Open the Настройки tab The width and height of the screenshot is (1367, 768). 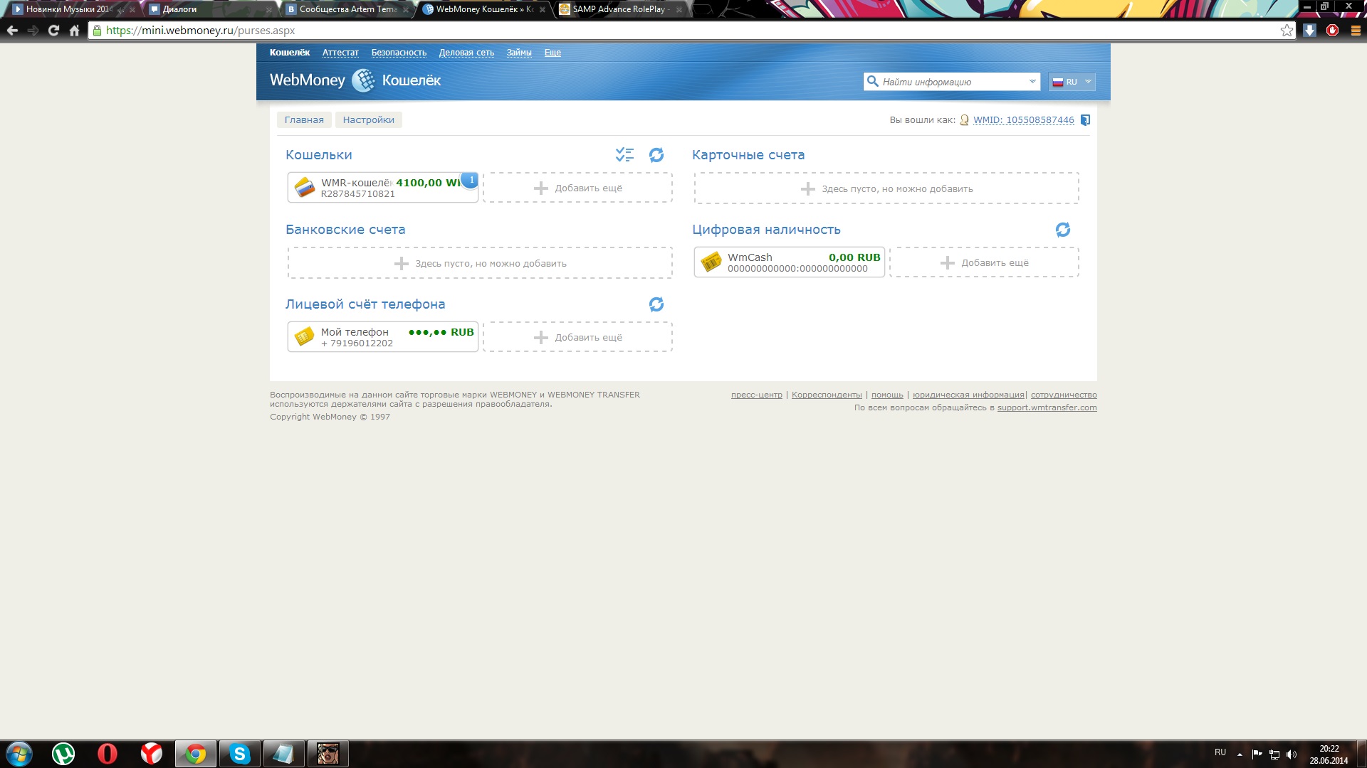point(368,119)
